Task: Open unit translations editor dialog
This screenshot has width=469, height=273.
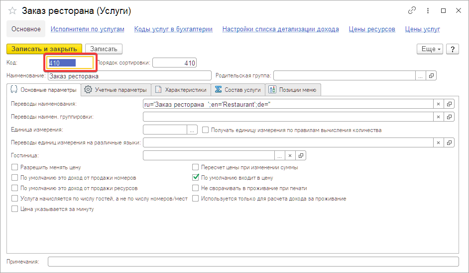Action: coord(449,142)
